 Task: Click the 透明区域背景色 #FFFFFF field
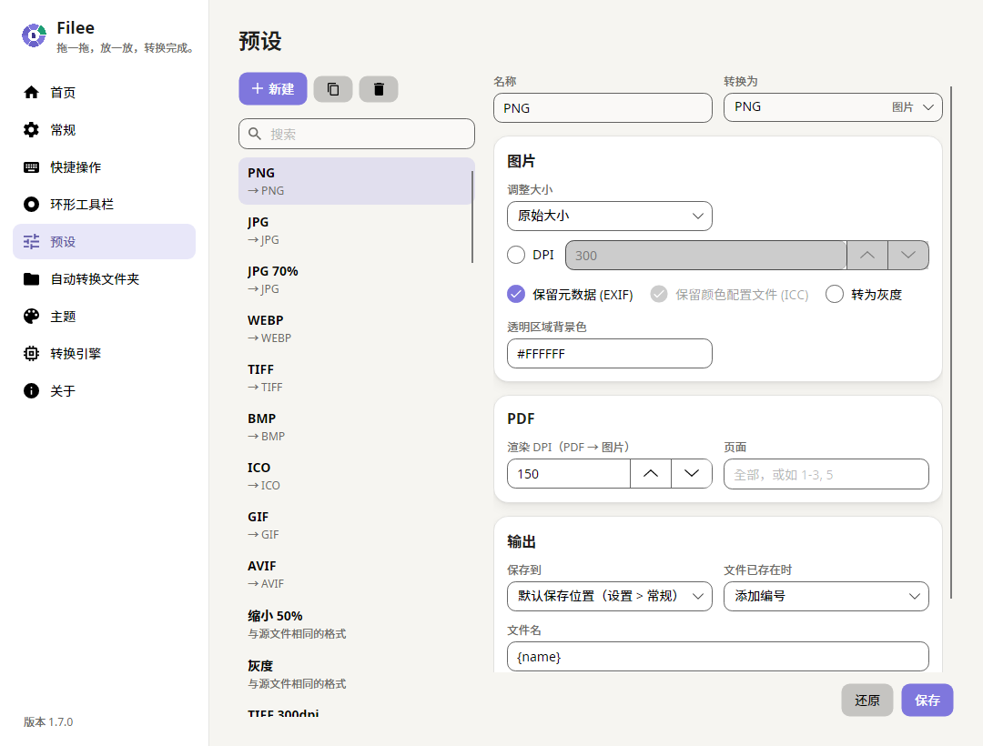point(609,354)
